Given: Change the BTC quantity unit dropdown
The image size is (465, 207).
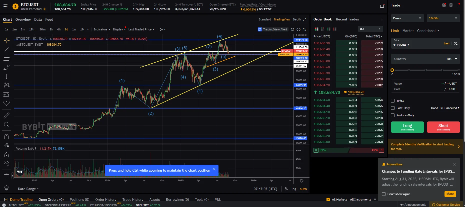Looking at the screenshot, I should pyautogui.click(x=452, y=59).
